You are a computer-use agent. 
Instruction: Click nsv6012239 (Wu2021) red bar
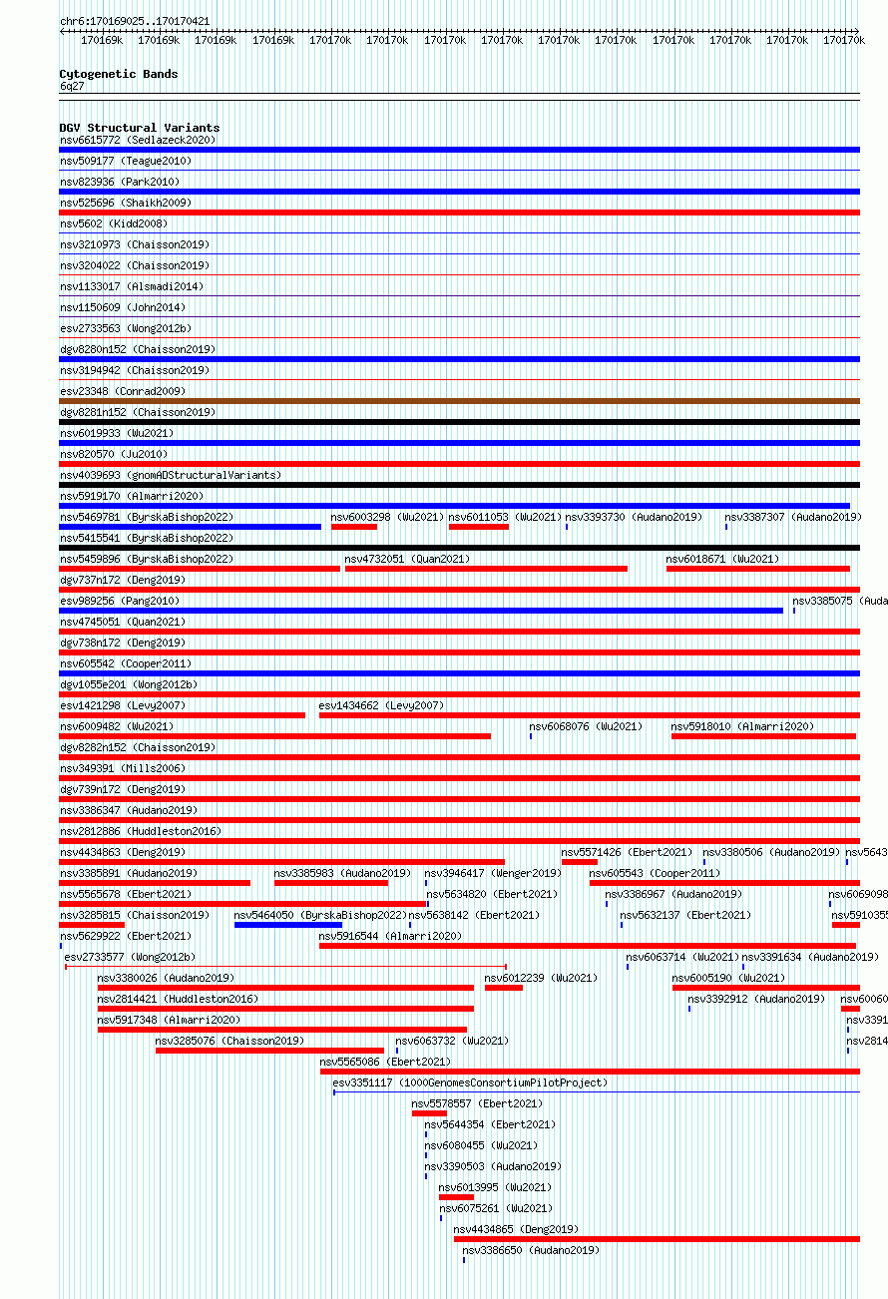(504, 988)
